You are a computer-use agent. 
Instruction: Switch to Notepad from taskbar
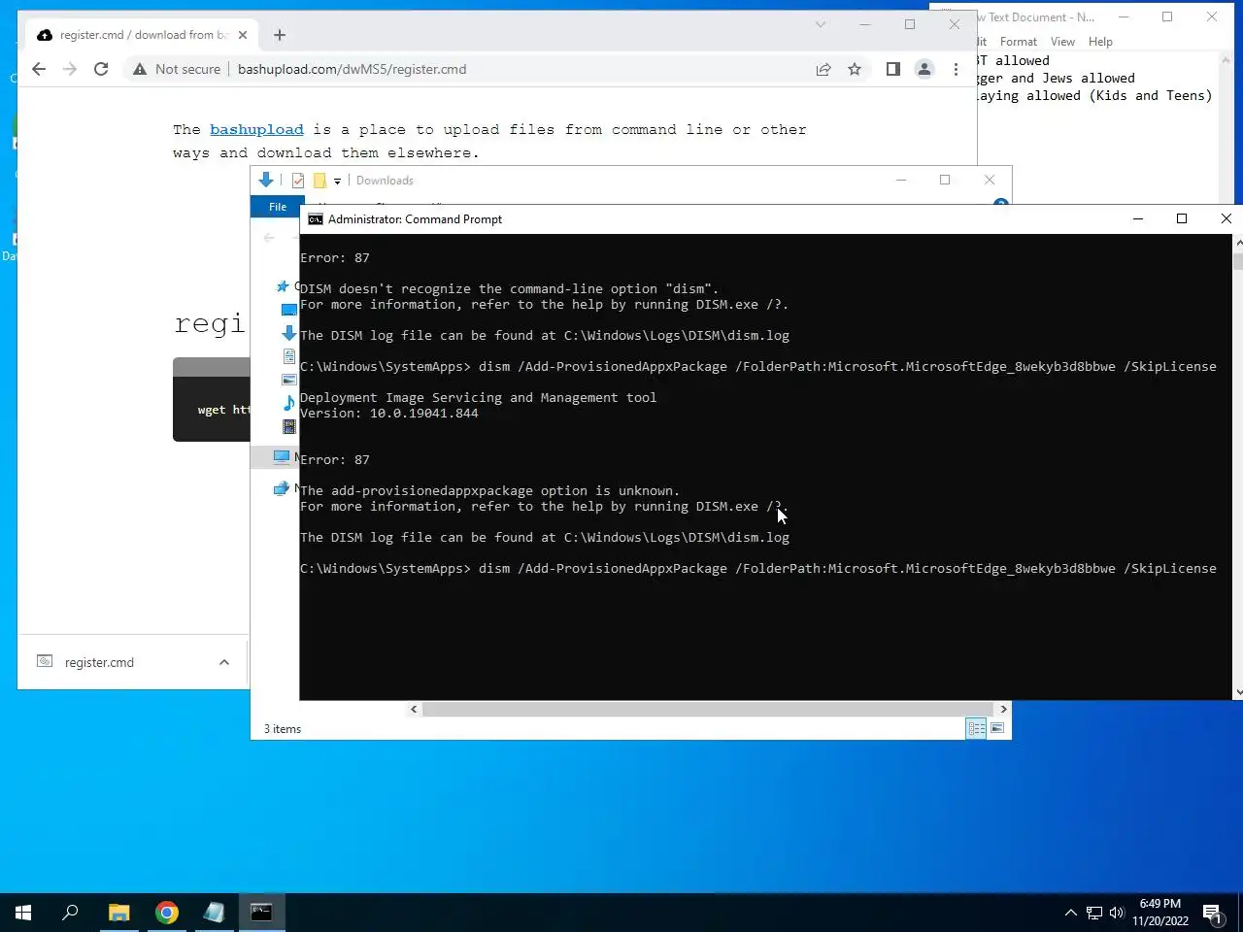[215, 913]
